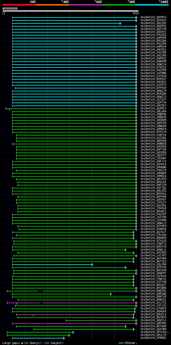Select label UniRef100_A7Q2S2
Image resolution: width=171 pixels, height=345 pixels.
tap(153, 67)
